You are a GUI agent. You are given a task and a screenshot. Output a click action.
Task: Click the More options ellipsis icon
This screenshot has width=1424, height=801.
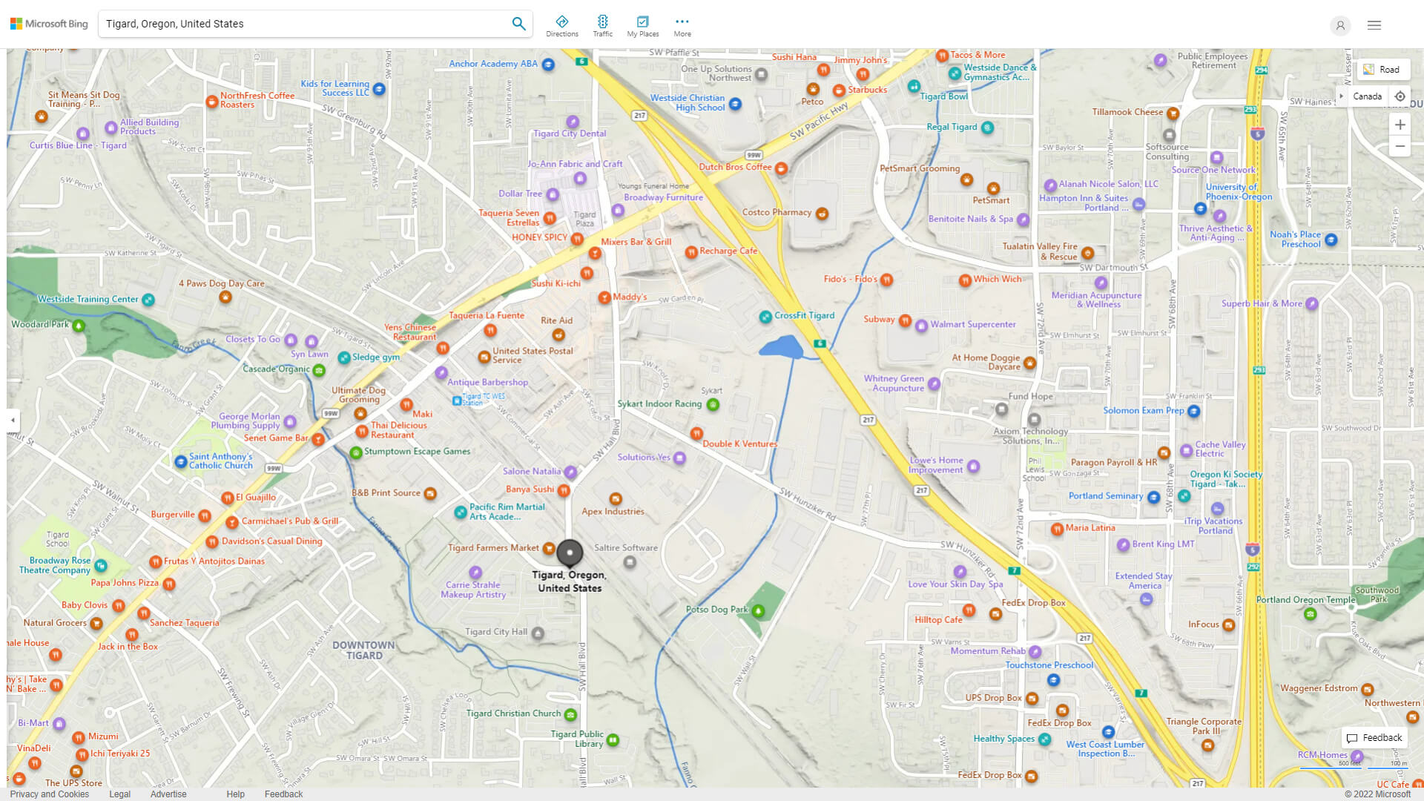point(682,21)
